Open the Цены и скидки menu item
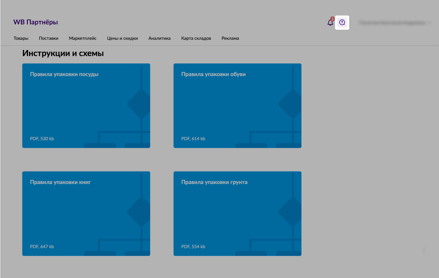This screenshot has height=278, width=439. [122, 38]
